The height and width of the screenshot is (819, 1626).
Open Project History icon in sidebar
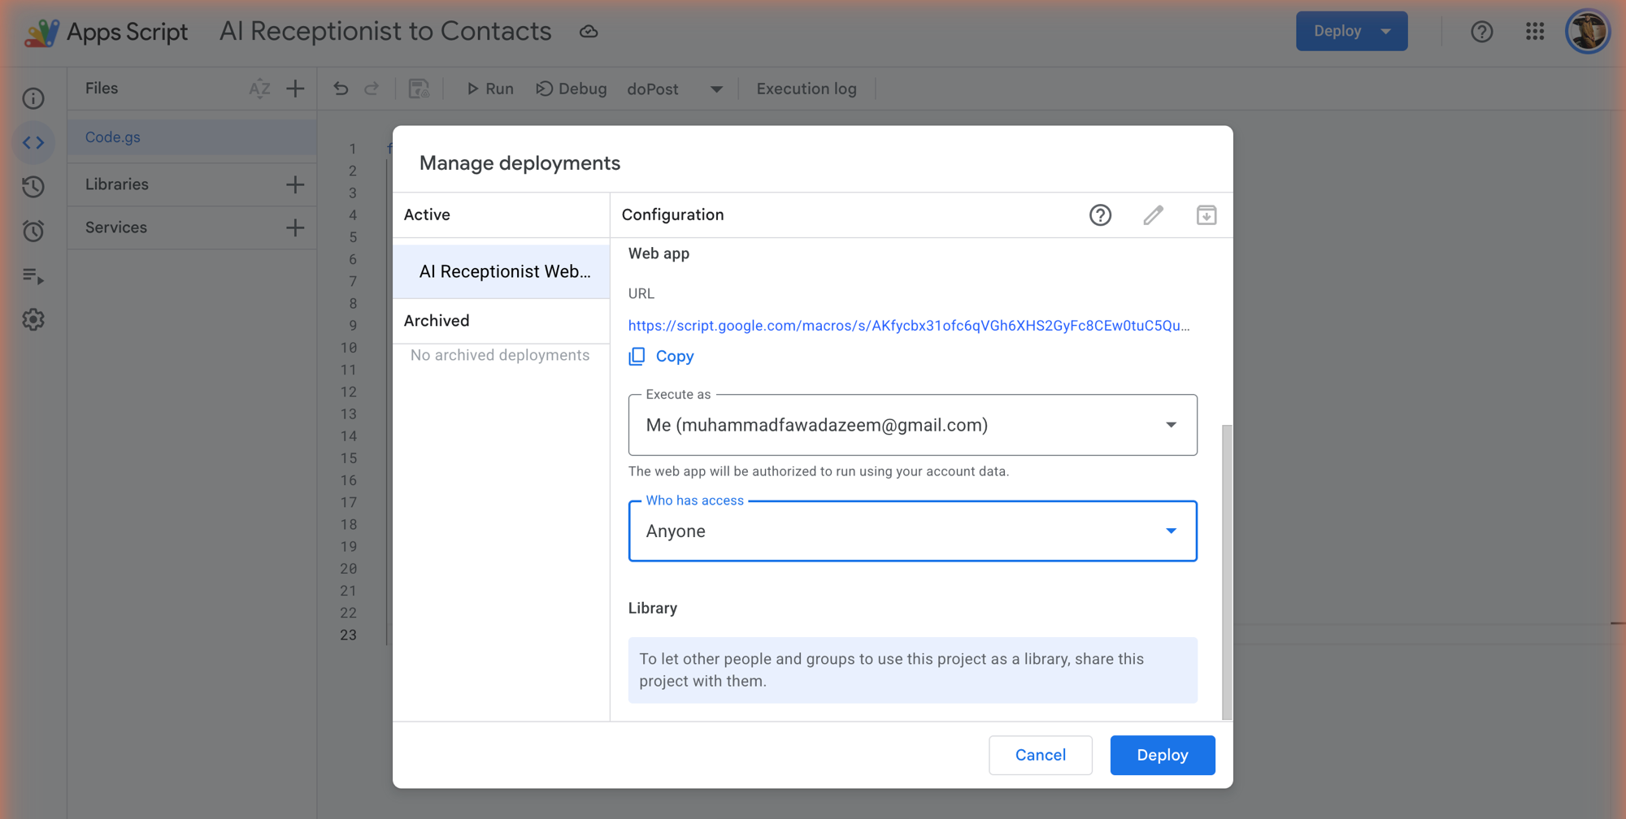(x=33, y=187)
